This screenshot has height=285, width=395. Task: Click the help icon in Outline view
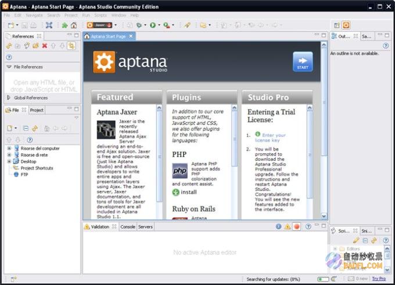386,46
